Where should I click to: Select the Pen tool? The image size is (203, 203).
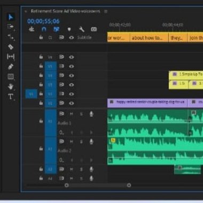(11, 67)
